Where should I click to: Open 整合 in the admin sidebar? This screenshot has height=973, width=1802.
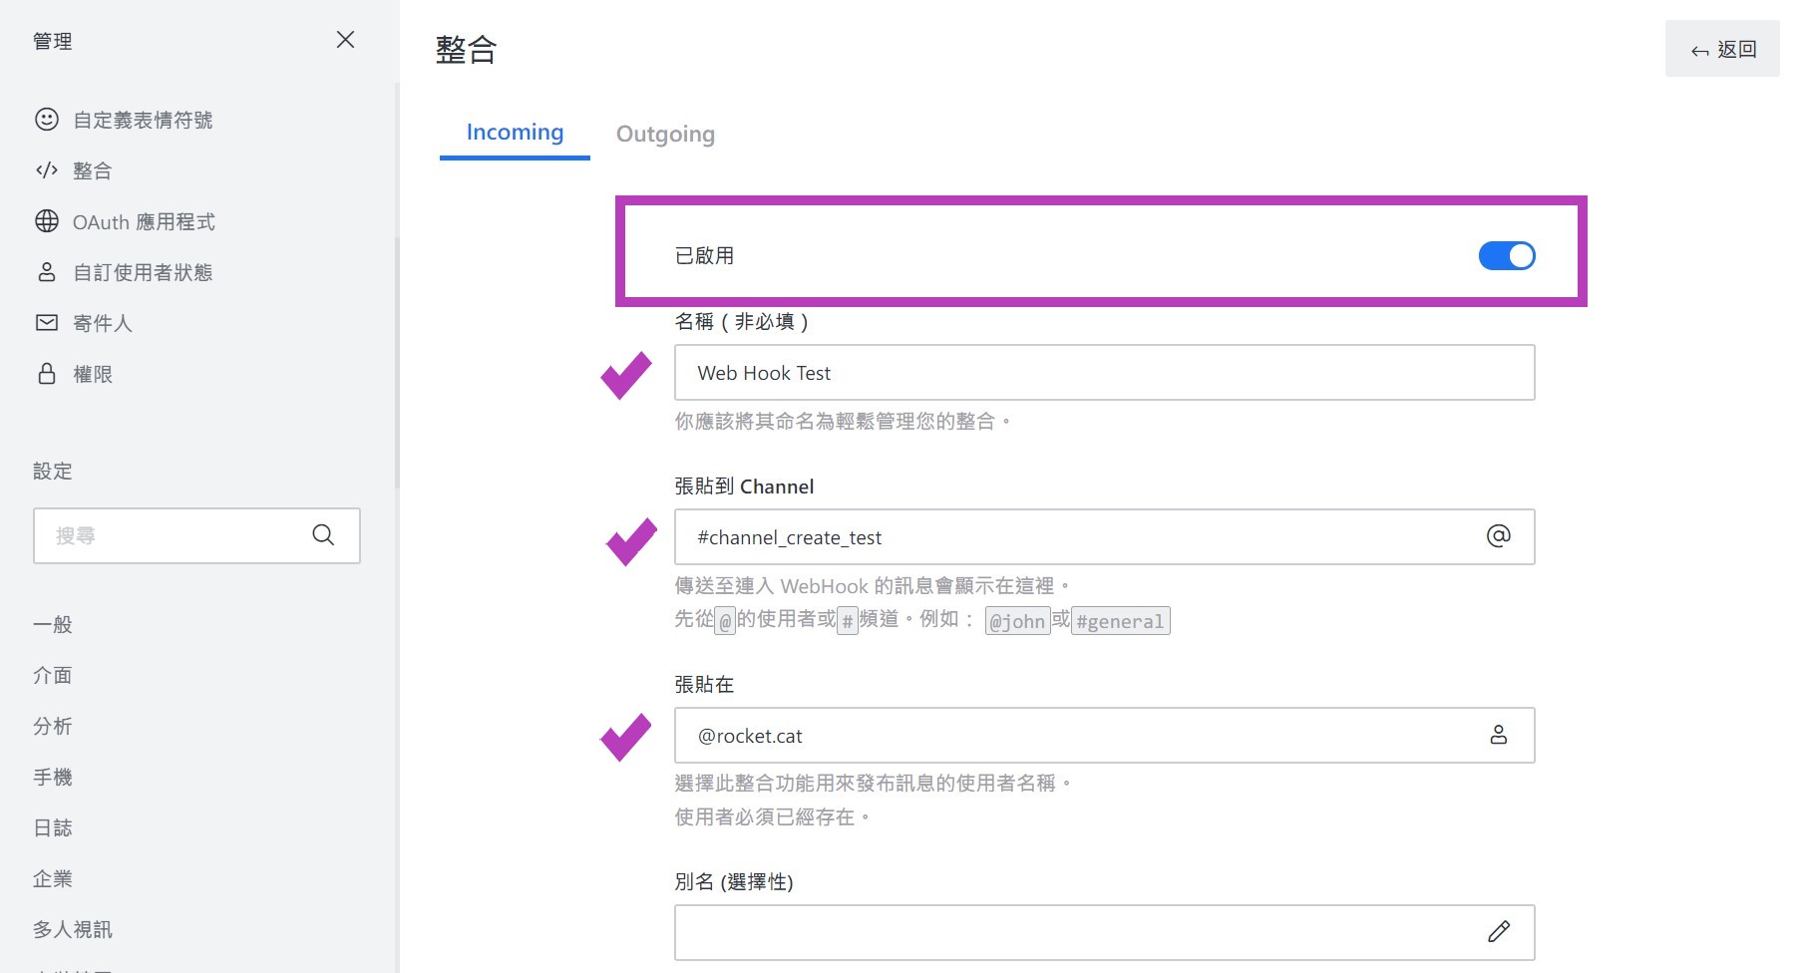(93, 171)
